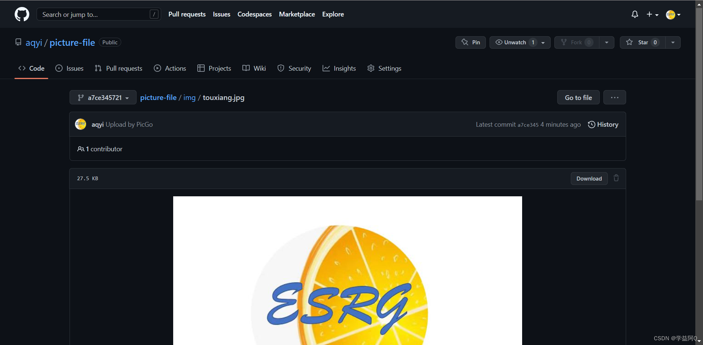Expand the Star lists dropdown arrow
This screenshot has height=345, width=703.
pyautogui.click(x=673, y=42)
